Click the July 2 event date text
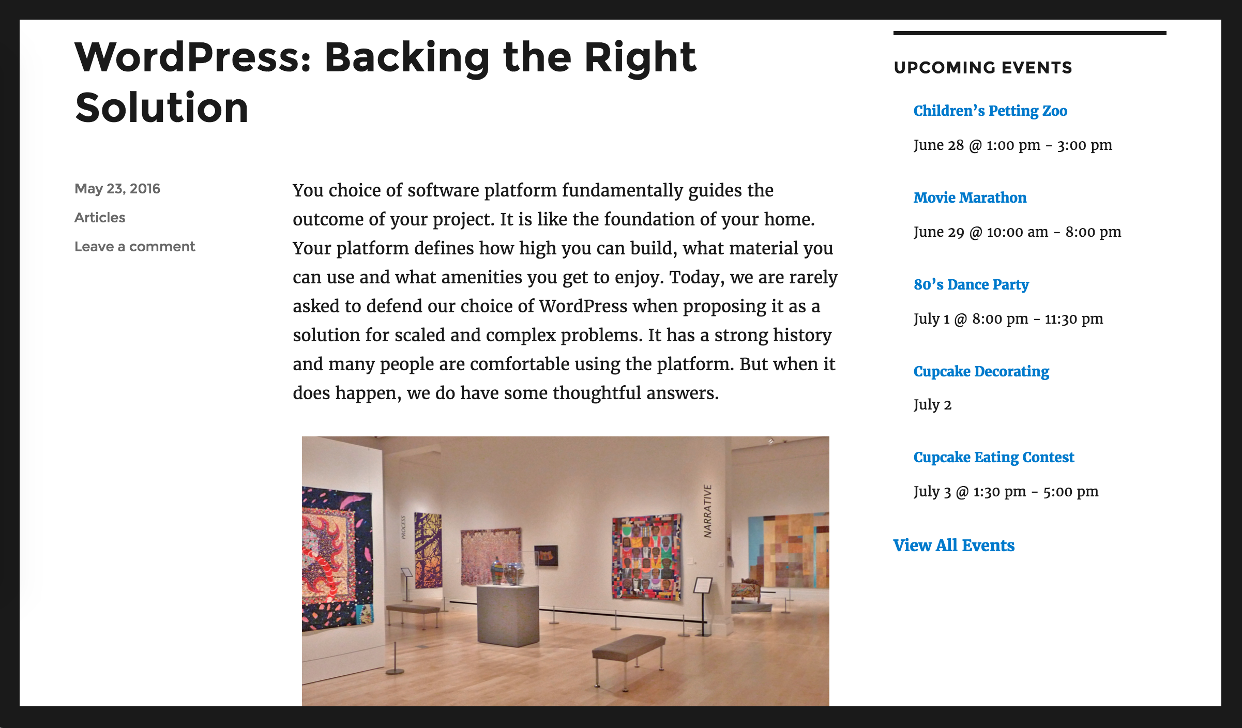This screenshot has width=1242, height=728. pos(932,405)
